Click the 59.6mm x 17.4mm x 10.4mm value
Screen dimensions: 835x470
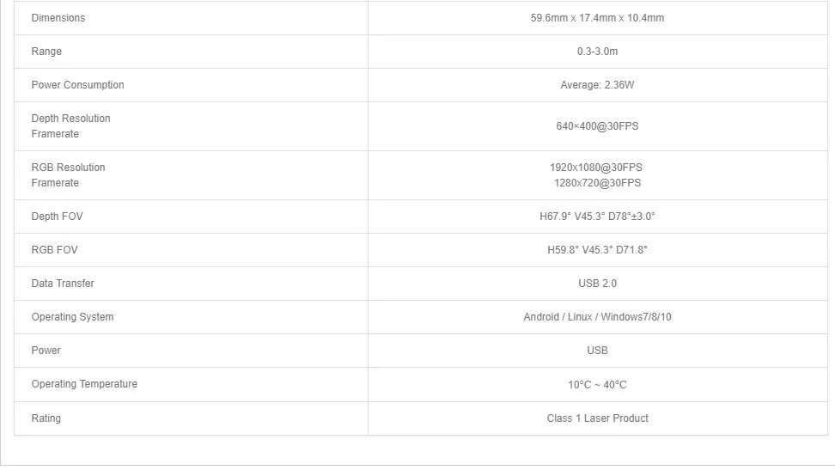(x=597, y=18)
